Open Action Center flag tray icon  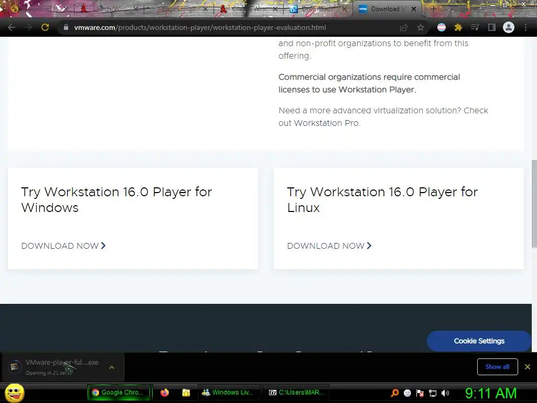pyautogui.click(x=420, y=393)
